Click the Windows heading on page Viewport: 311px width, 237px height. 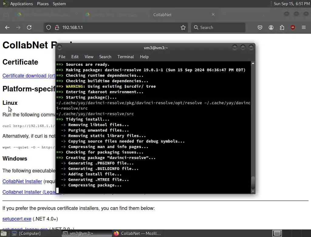15,159
